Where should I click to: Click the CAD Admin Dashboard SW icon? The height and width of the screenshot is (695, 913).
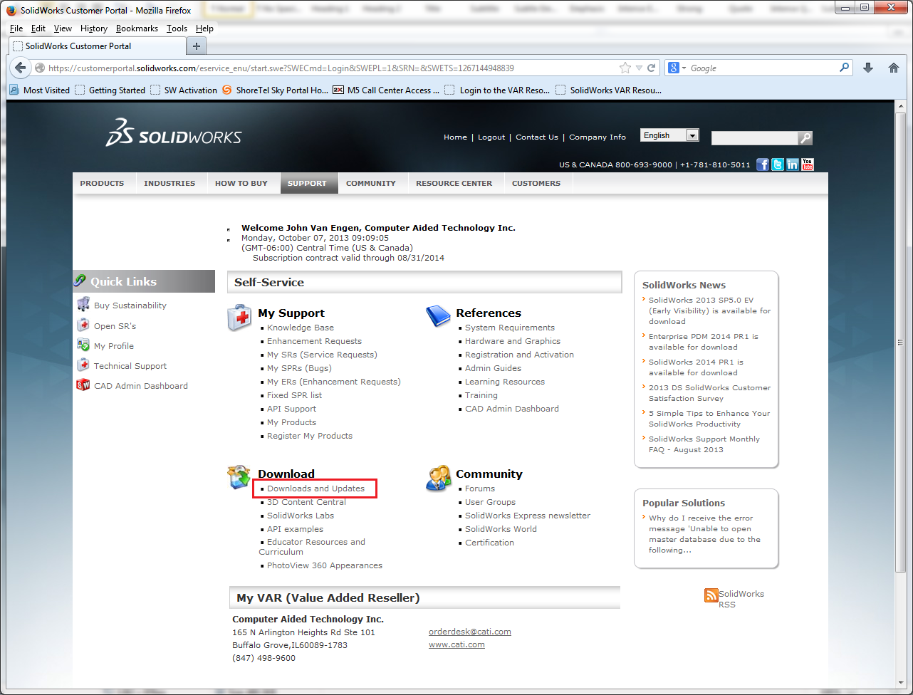pyautogui.click(x=83, y=385)
